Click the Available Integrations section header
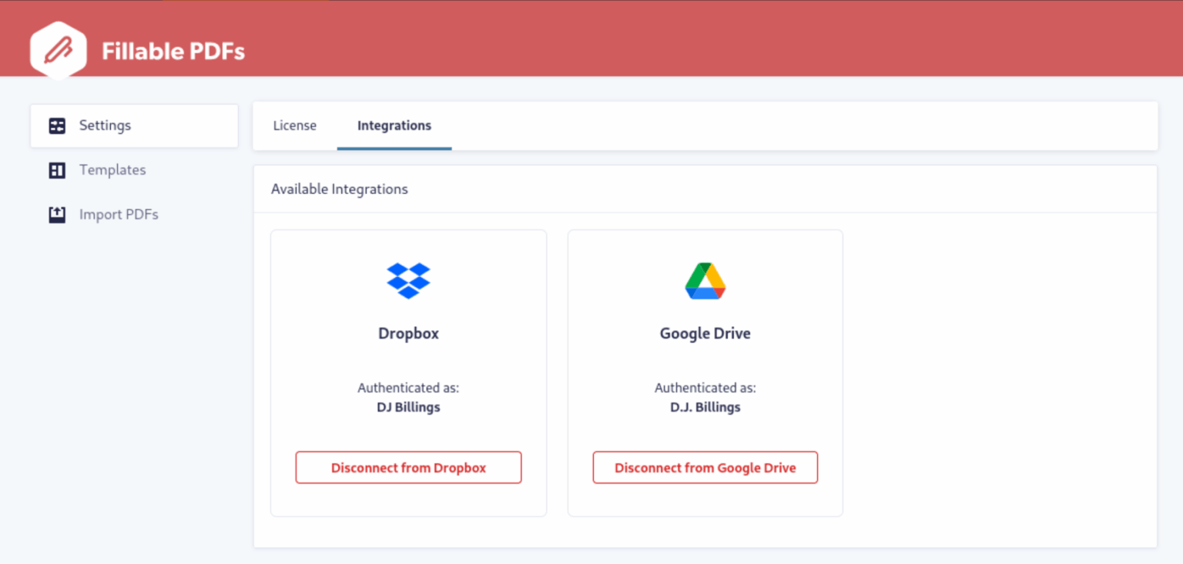The height and width of the screenshot is (564, 1183). (340, 189)
